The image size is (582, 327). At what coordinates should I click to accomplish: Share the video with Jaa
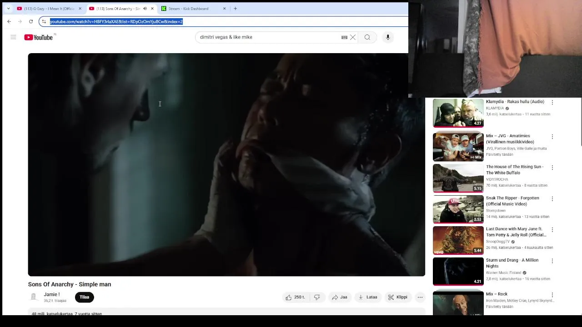click(x=339, y=297)
